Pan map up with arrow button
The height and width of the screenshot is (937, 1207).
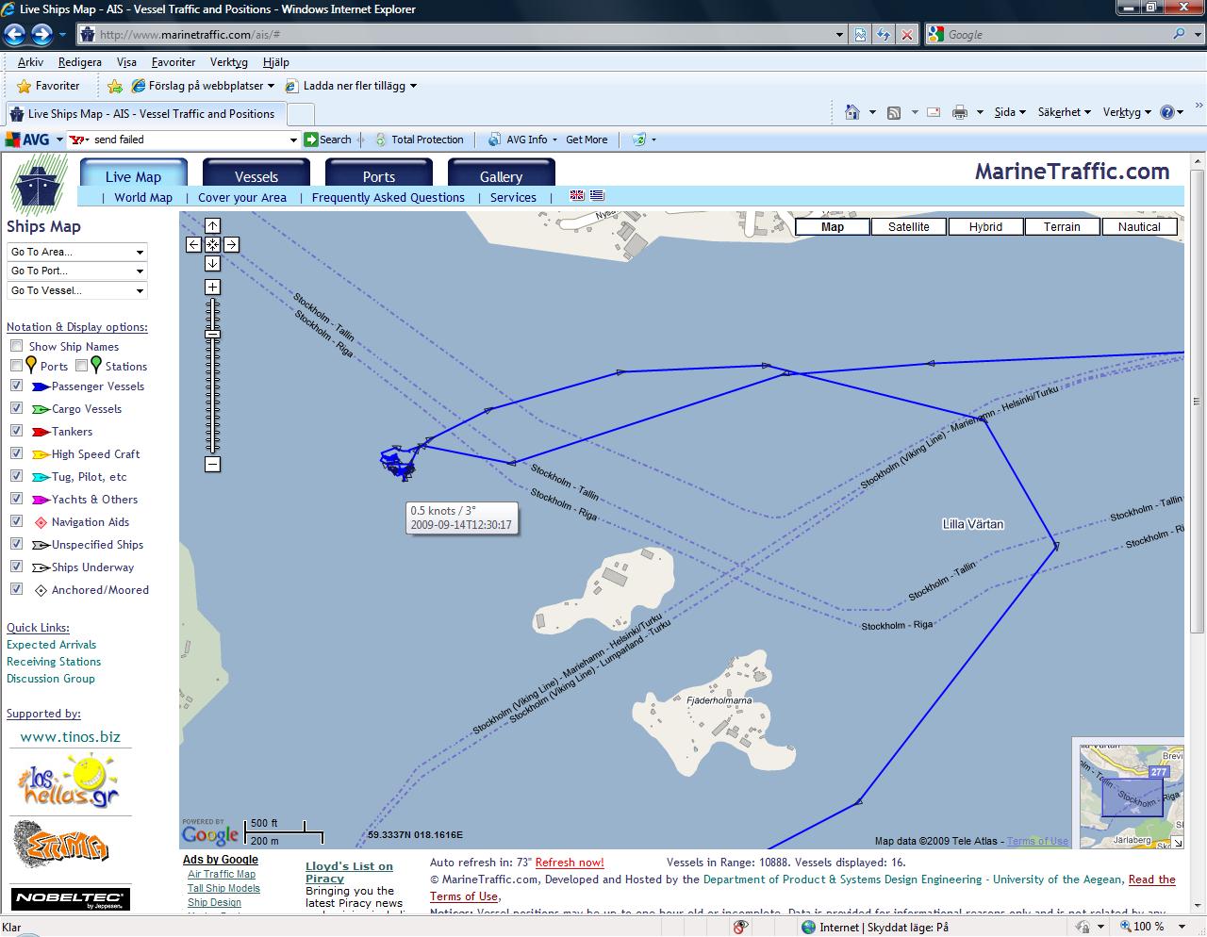tap(212, 225)
